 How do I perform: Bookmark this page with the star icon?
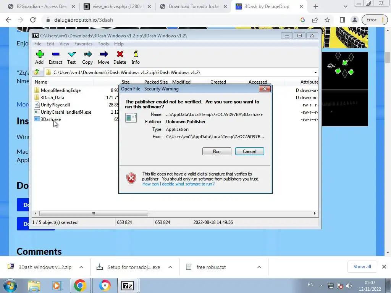click(x=327, y=20)
